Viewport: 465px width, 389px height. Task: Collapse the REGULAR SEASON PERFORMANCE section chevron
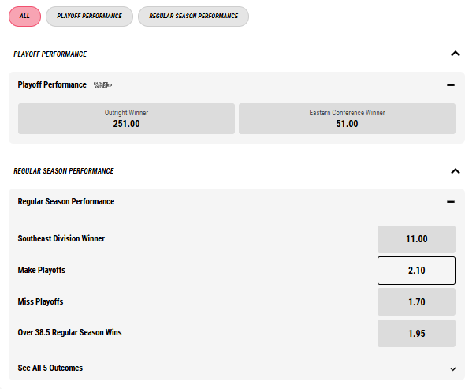[x=456, y=171]
